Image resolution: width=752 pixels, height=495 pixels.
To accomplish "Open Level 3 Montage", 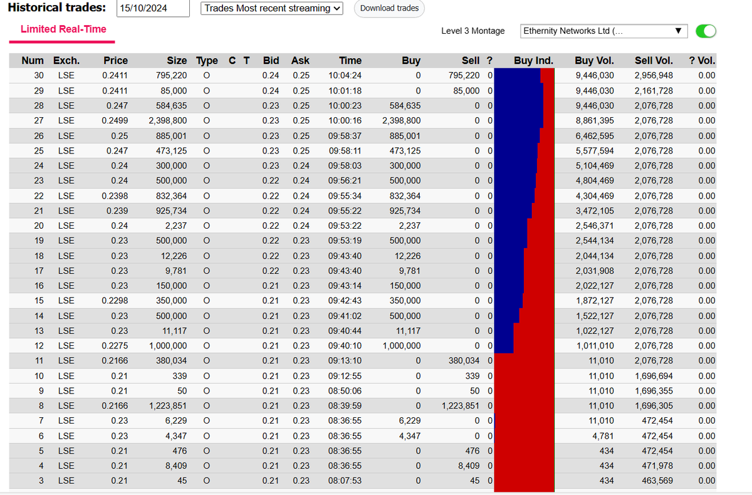I will pyautogui.click(x=473, y=31).
